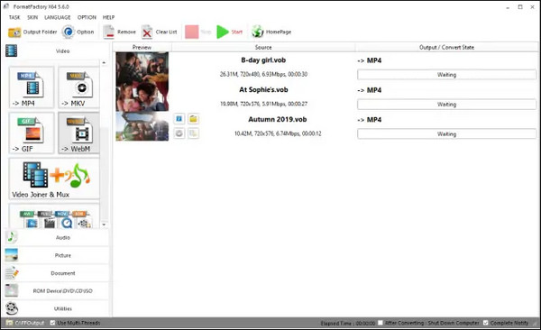Image resolution: width=541 pixels, height=330 pixels.
Task: Open Video Joiner & Mux tool
Action: click(54, 179)
